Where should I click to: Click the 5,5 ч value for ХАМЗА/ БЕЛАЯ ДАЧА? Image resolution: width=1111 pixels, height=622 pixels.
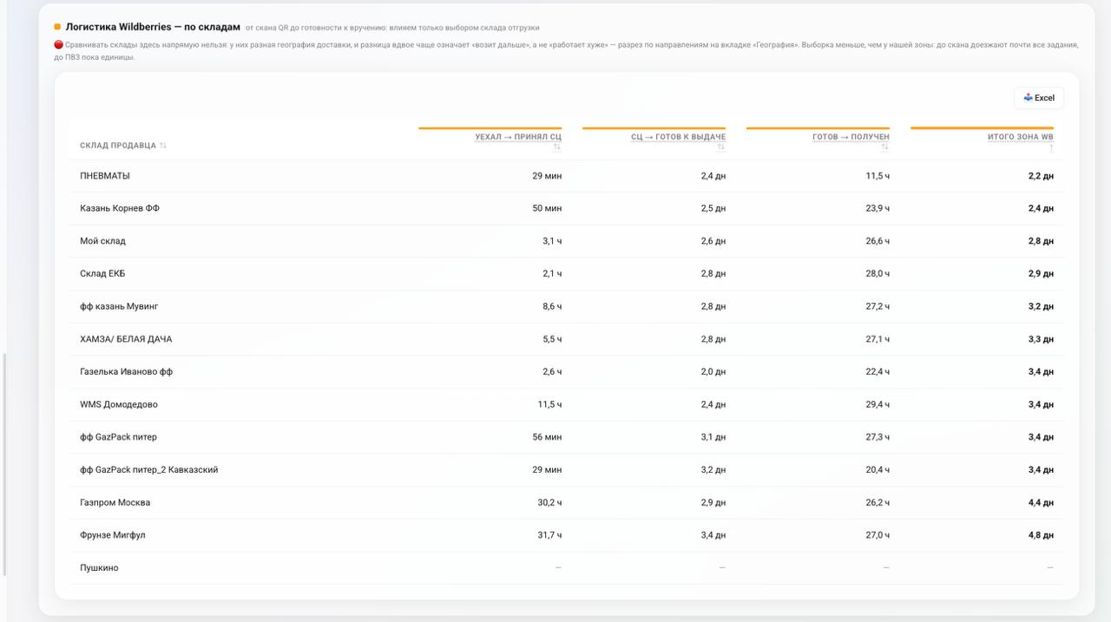tap(552, 339)
